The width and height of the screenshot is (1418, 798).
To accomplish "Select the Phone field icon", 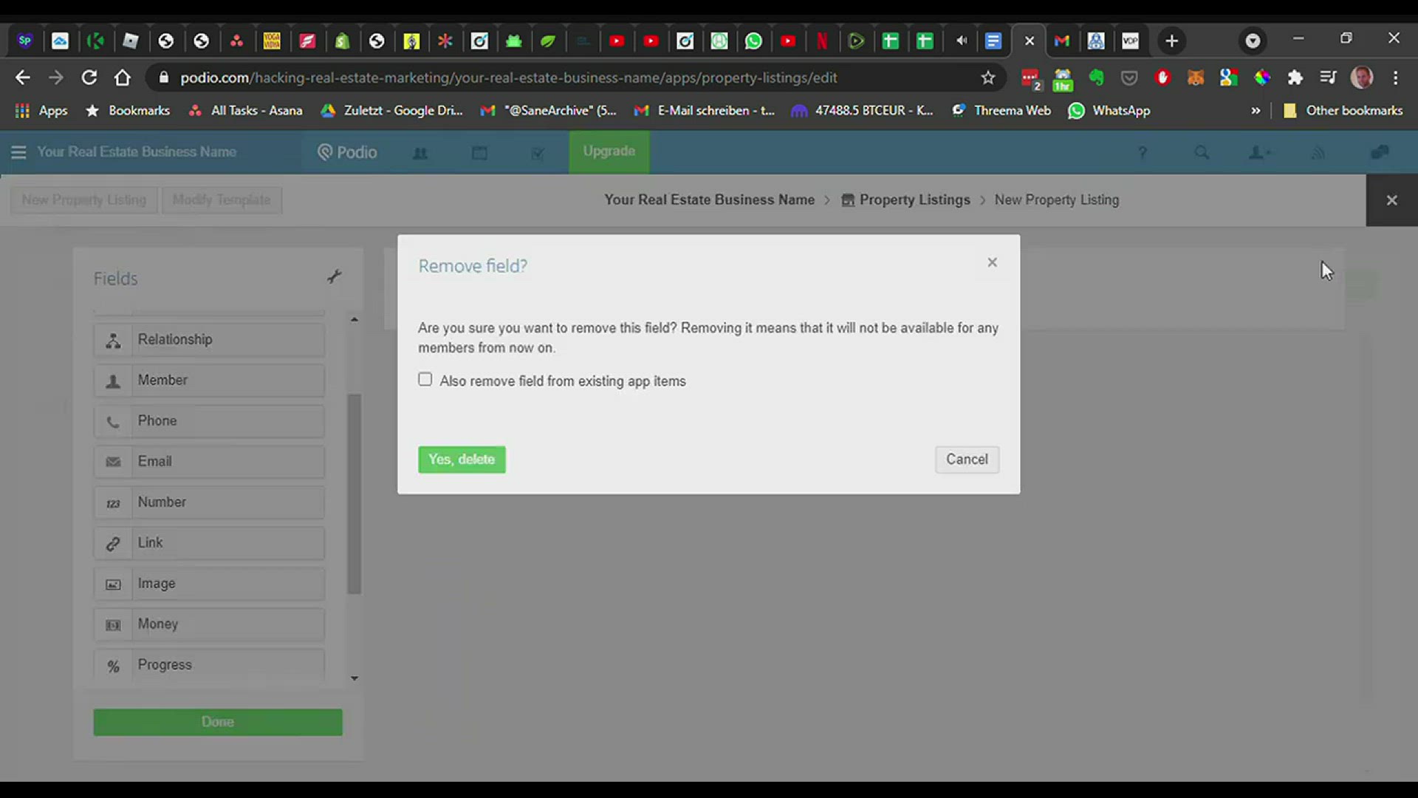I will pyautogui.click(x=113, y=421).
